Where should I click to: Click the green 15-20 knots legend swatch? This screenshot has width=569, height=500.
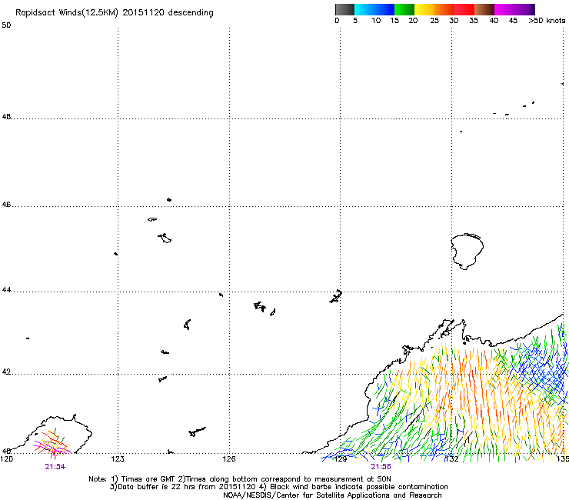click(x=404, y=9)
